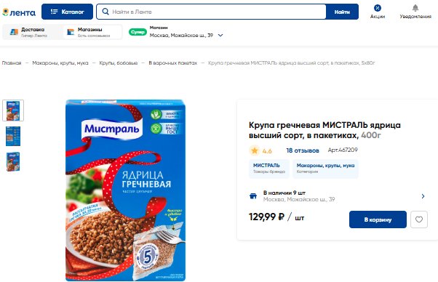Screen dimensions: 438x282
Task: Open the МИСТРАЛЬ brand tag
Action: coord(269,169)
